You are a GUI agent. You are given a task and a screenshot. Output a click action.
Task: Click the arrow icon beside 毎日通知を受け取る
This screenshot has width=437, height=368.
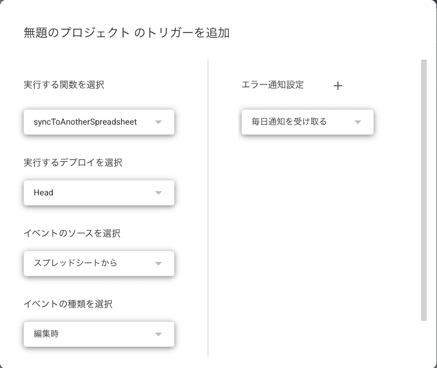click(x=358, y=122)
